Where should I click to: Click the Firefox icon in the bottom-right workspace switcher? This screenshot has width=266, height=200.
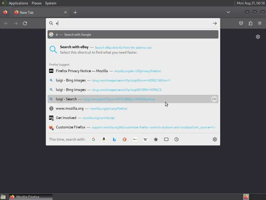pos(246,197)
